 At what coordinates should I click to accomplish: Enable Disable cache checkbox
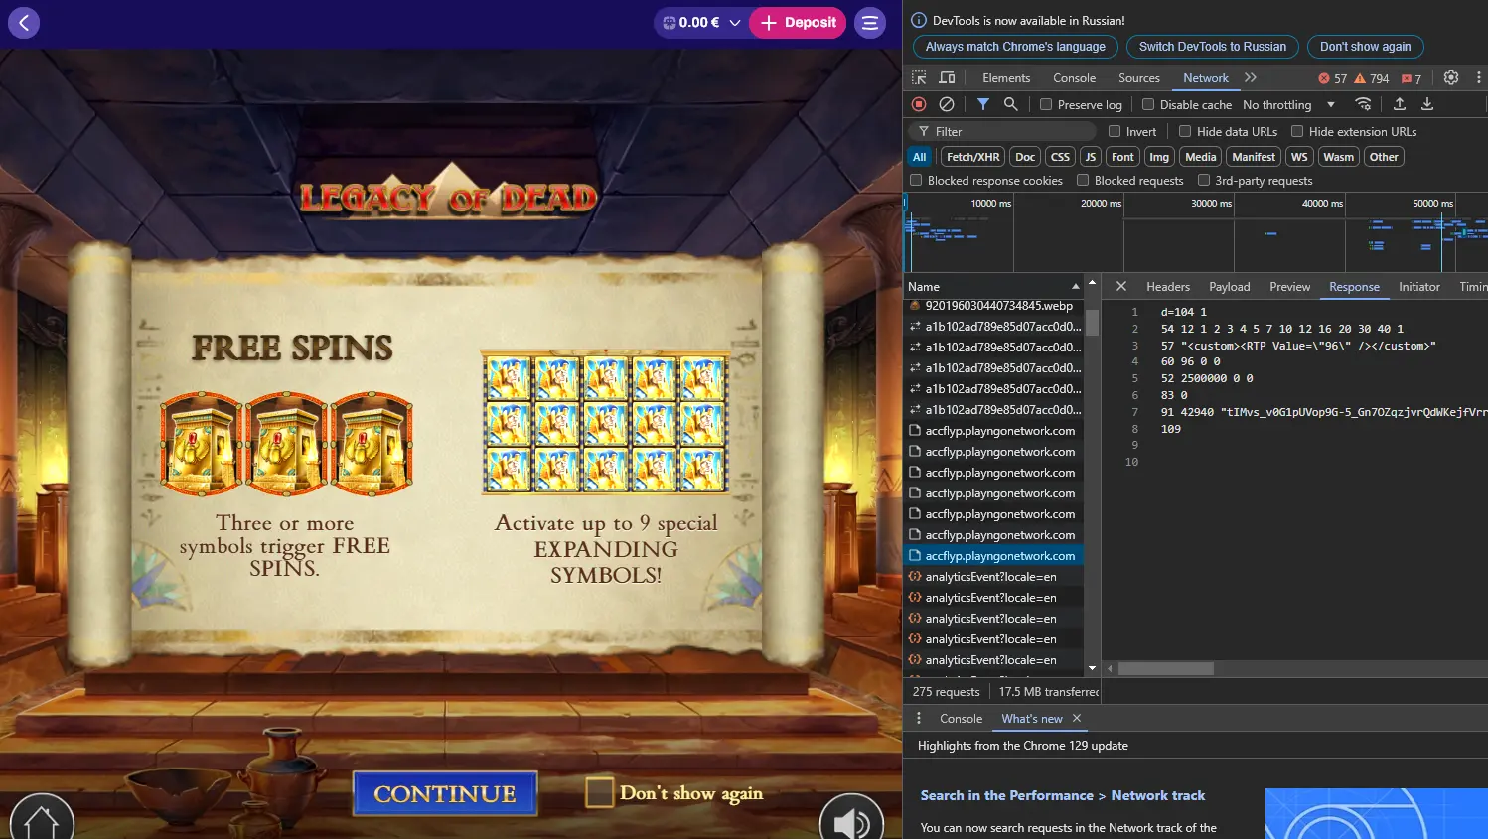click(x=1148, y=104)
